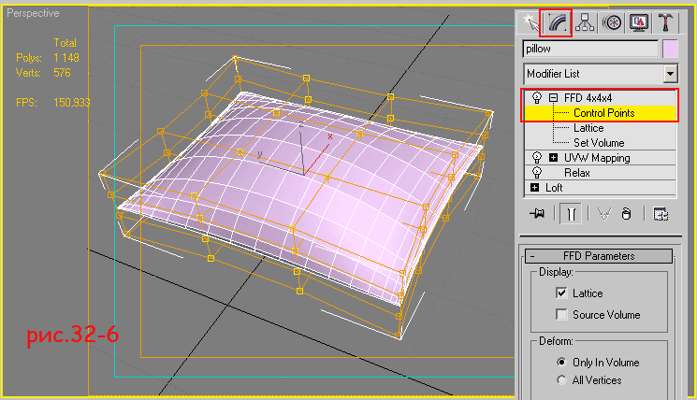The image size is (697, 400).
Task: Click the pillow object color swatch
Action: pyautogui.click(x=670, y=49)
